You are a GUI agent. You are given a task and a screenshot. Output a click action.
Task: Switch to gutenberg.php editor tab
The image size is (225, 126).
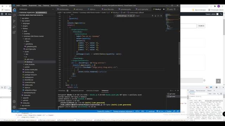(x=125, y=9)
